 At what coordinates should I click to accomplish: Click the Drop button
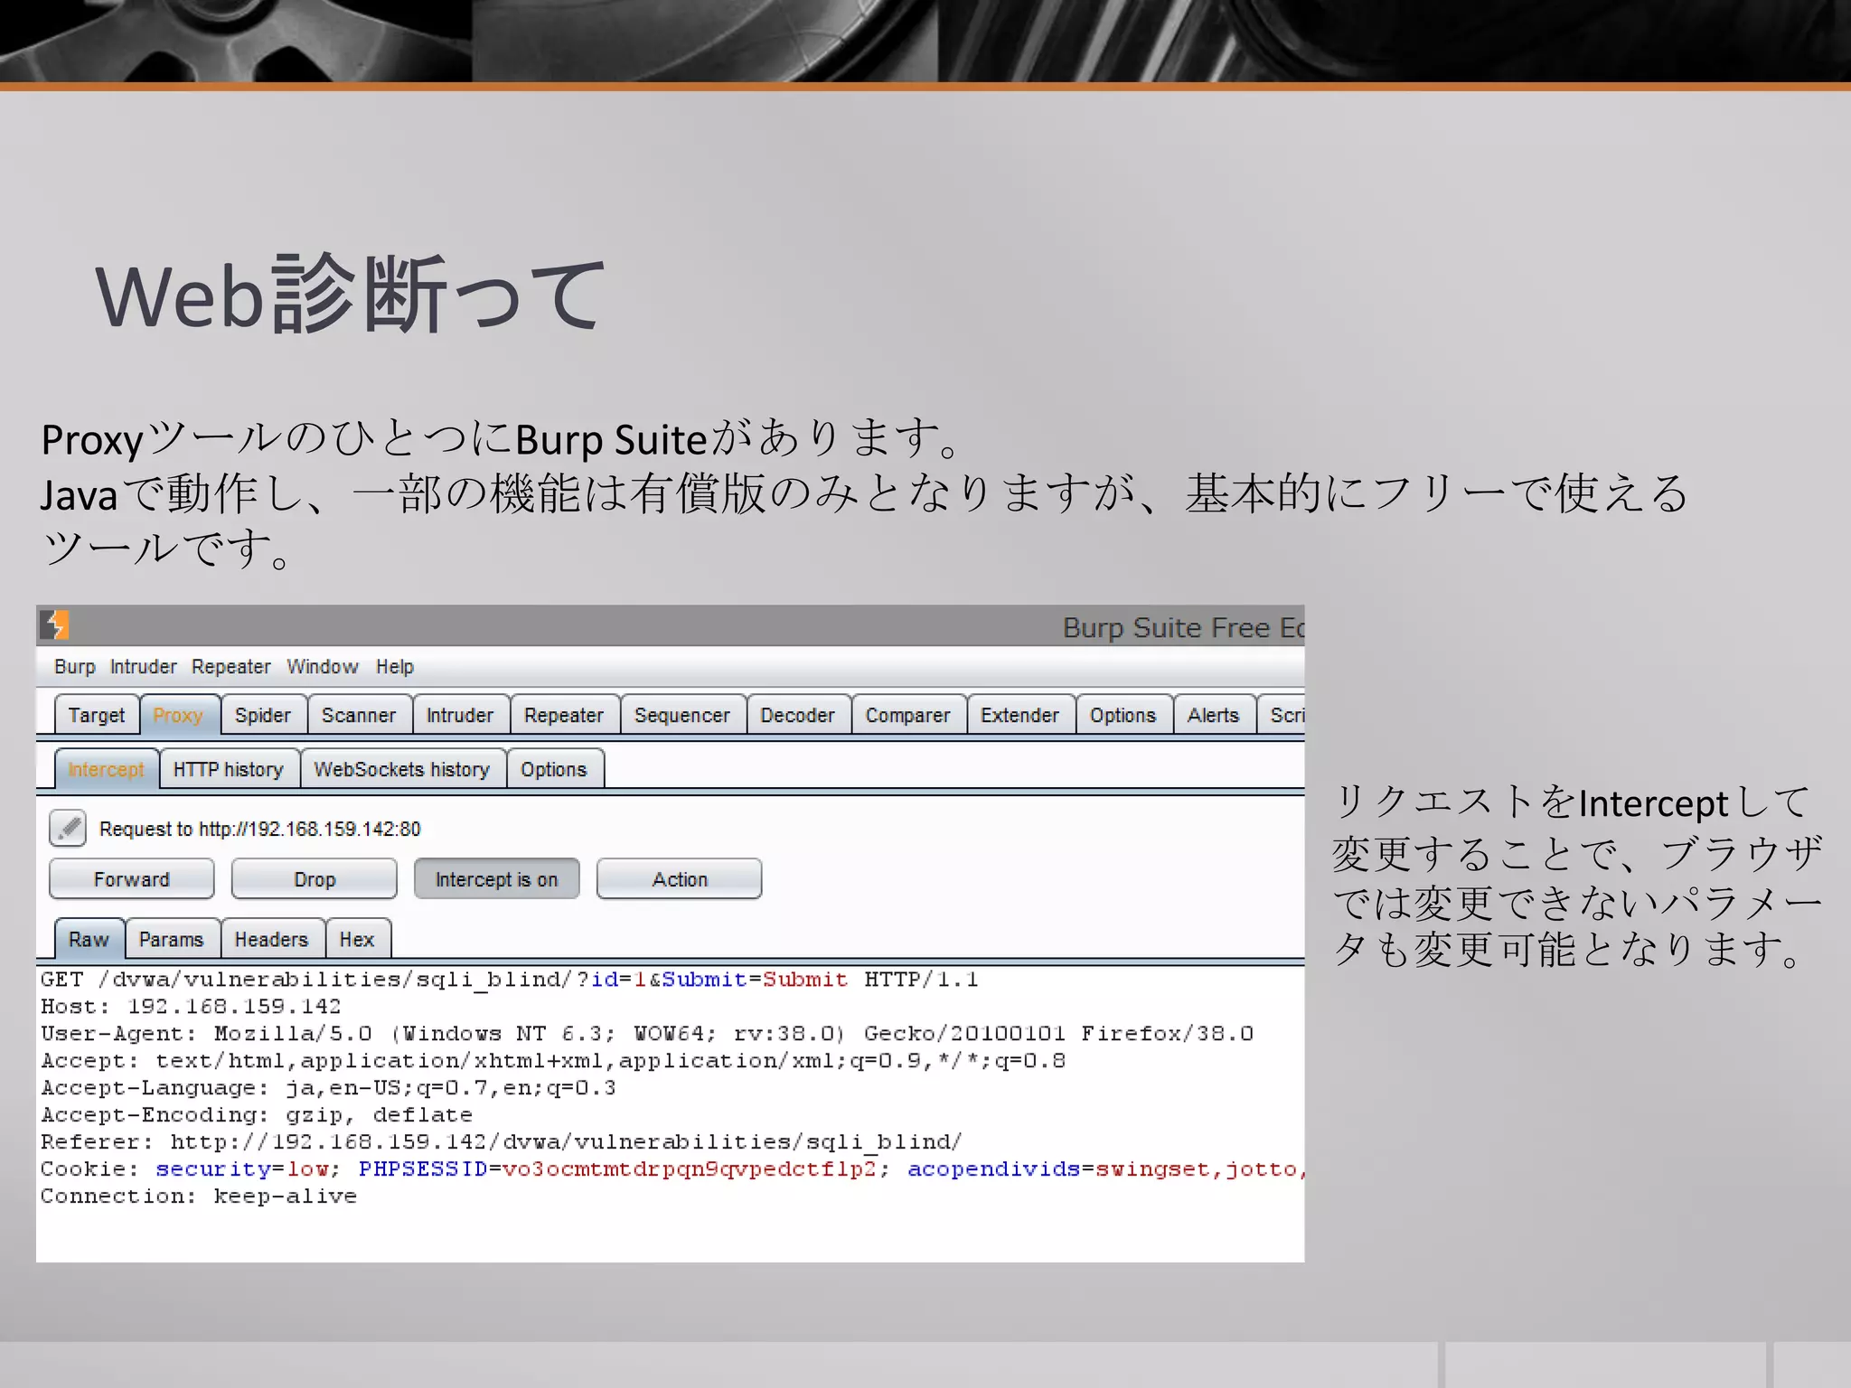[x=315, y=879]
